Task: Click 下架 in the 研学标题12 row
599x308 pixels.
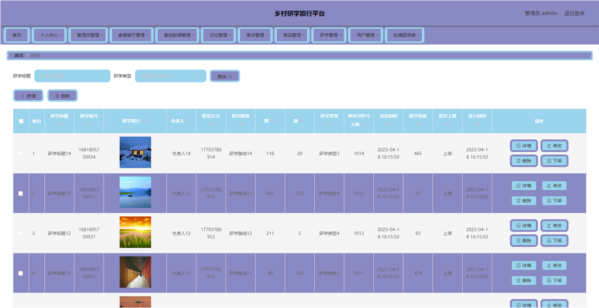Action: [554, 240]
